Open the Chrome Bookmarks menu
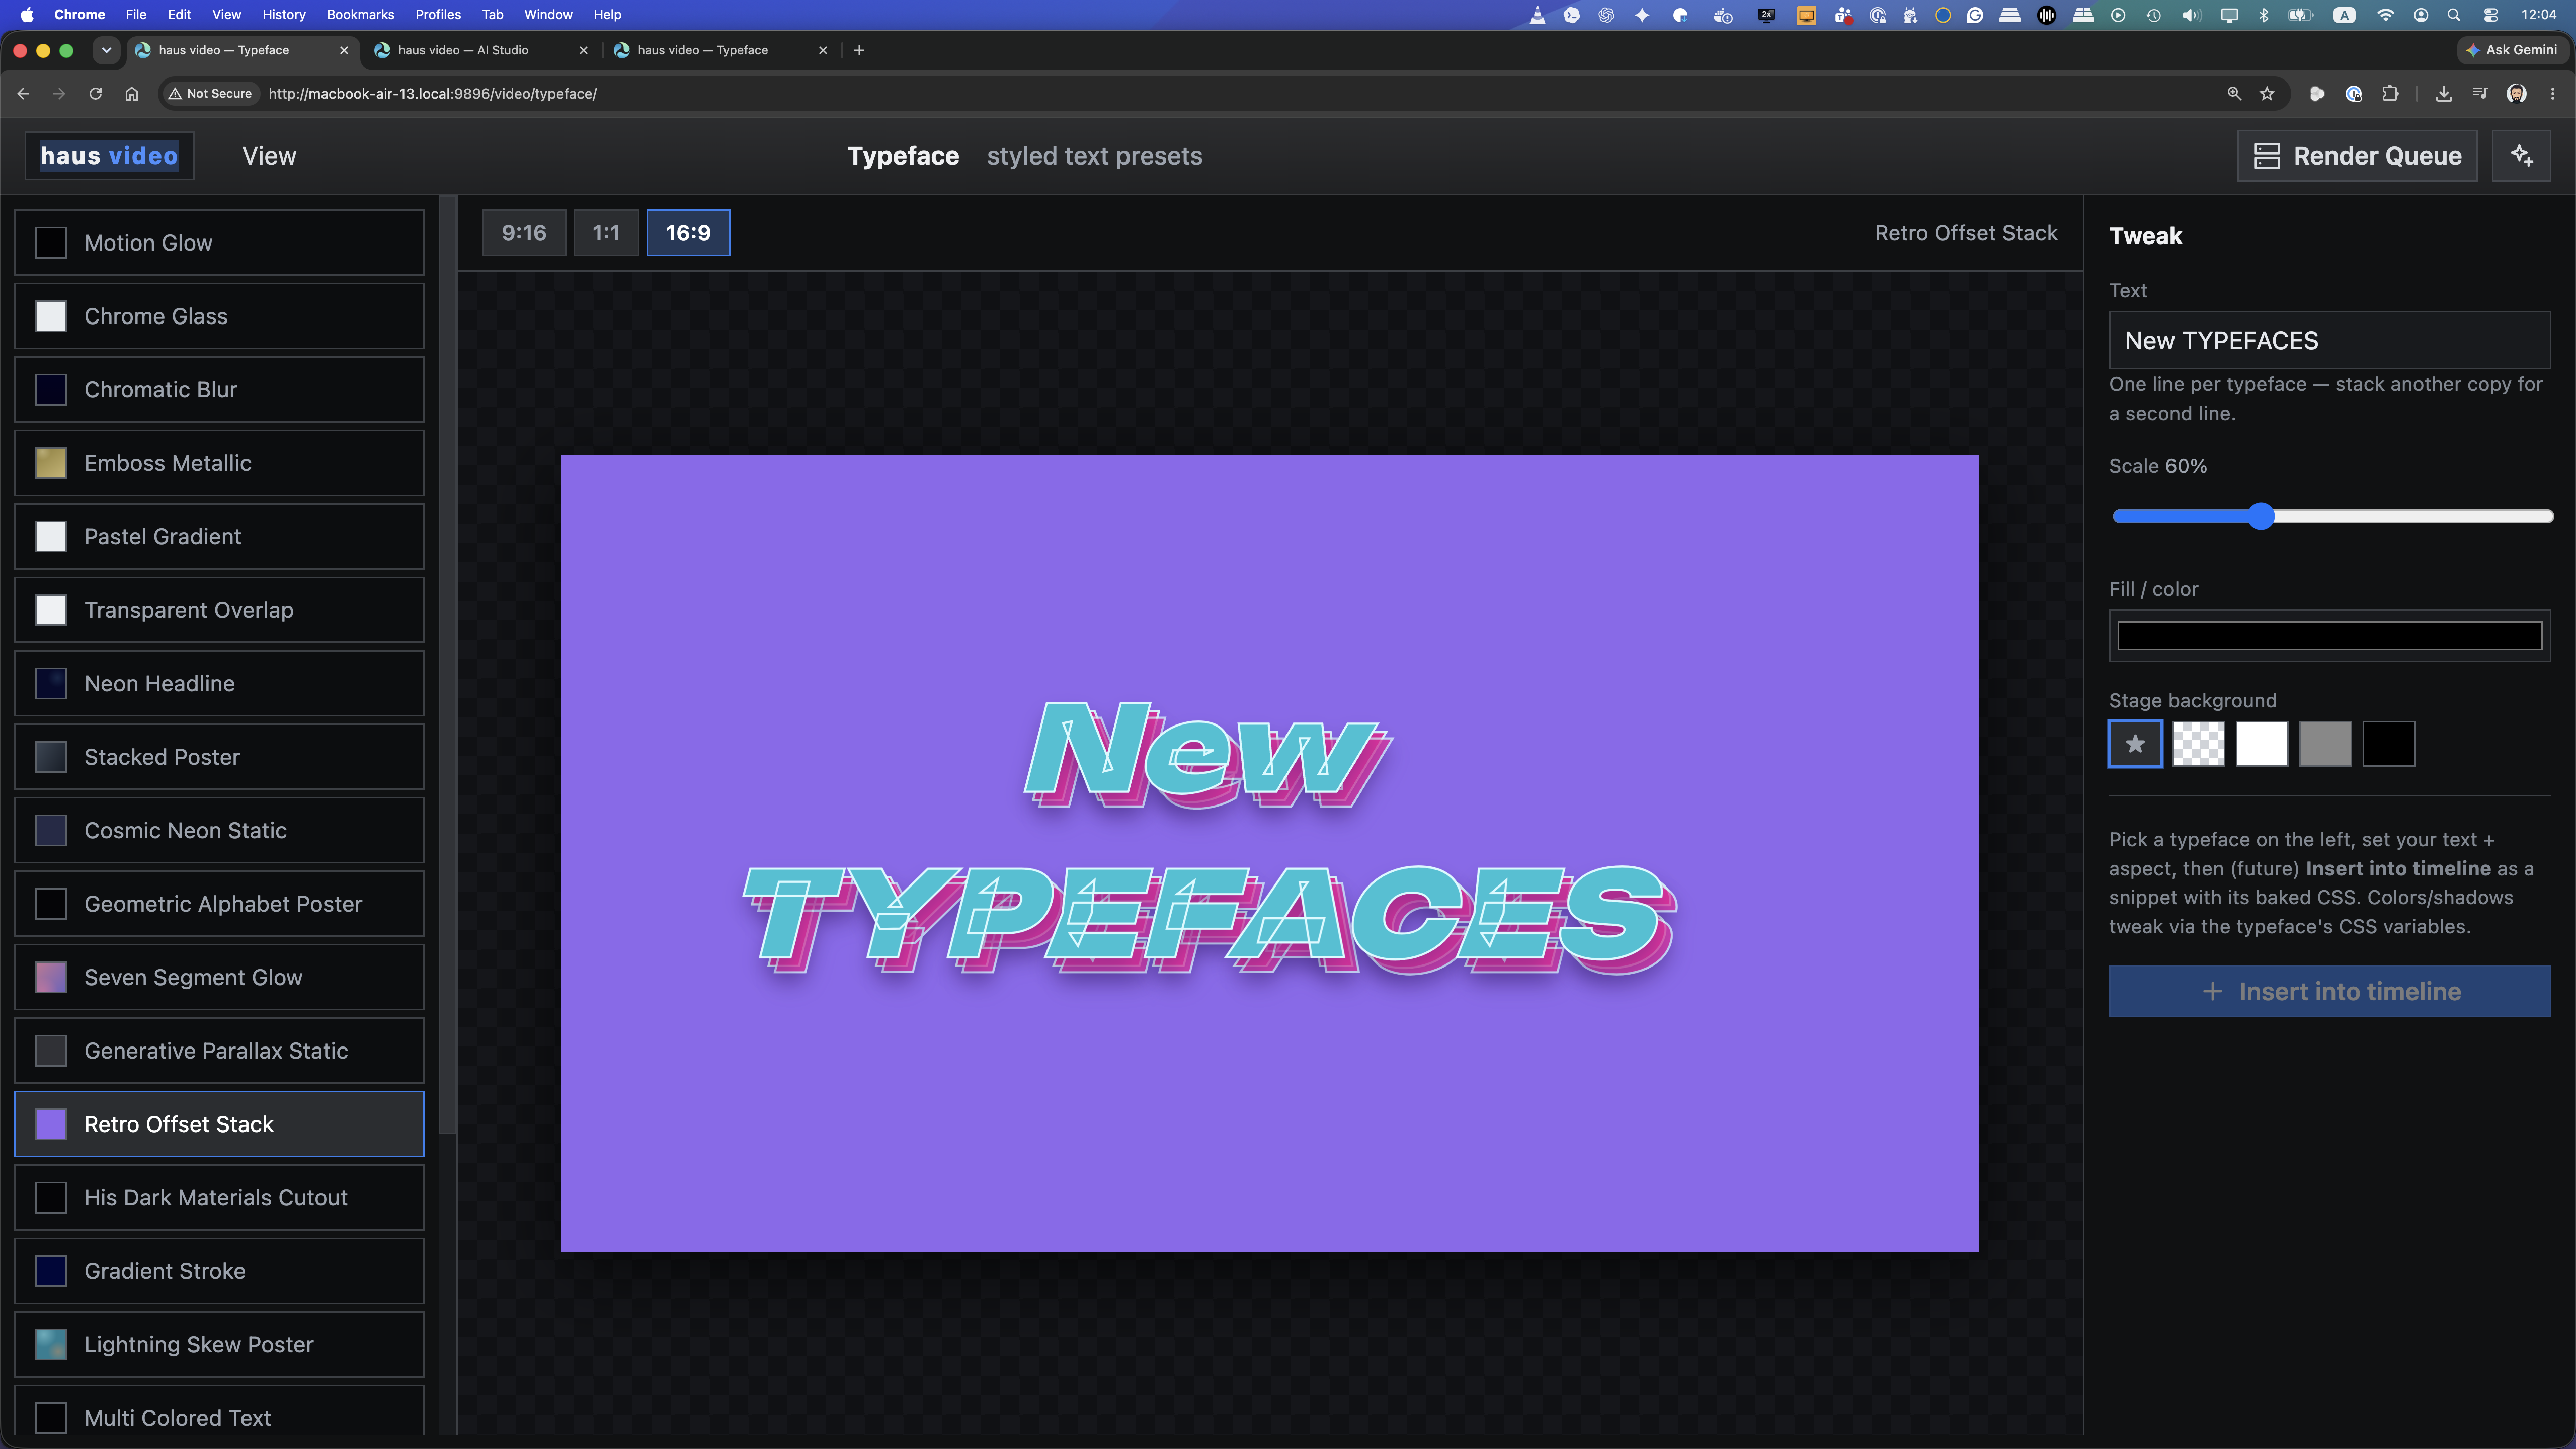2576x1449 pixels. click(360, 14)
